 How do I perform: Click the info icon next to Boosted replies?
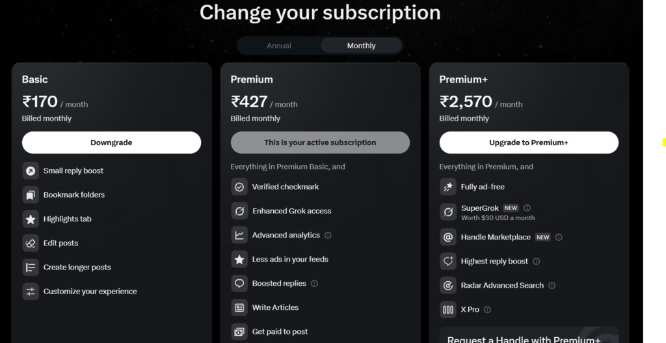(315, 283)
